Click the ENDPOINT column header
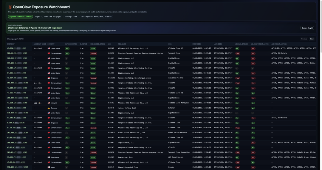This screenshot has width=322, height=170. (x=11, y=44)
